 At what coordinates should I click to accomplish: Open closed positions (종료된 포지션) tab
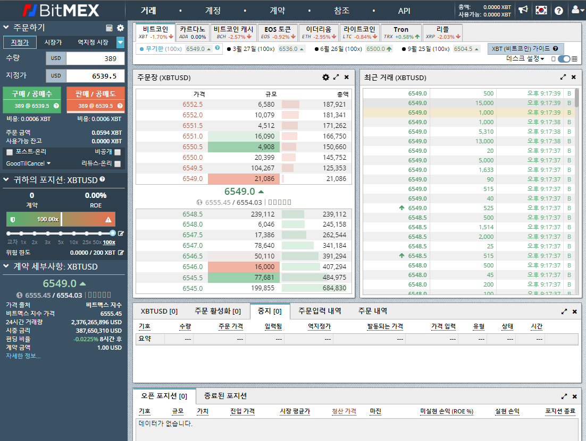coord(225,396)
